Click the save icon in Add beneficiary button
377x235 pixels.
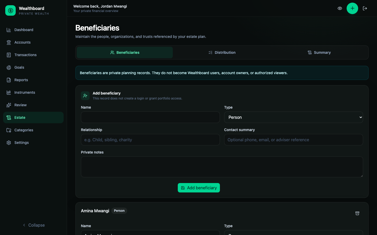[183, 188]
